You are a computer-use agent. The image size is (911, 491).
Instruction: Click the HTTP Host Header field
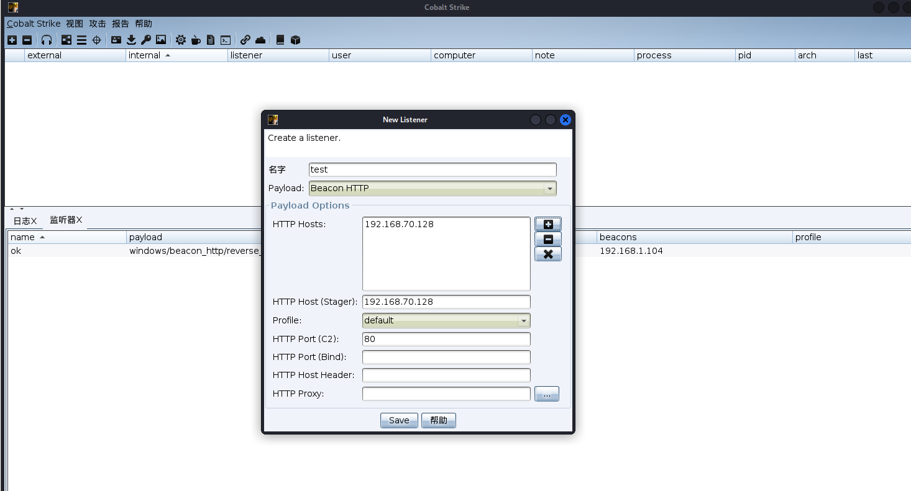[446, 375]
